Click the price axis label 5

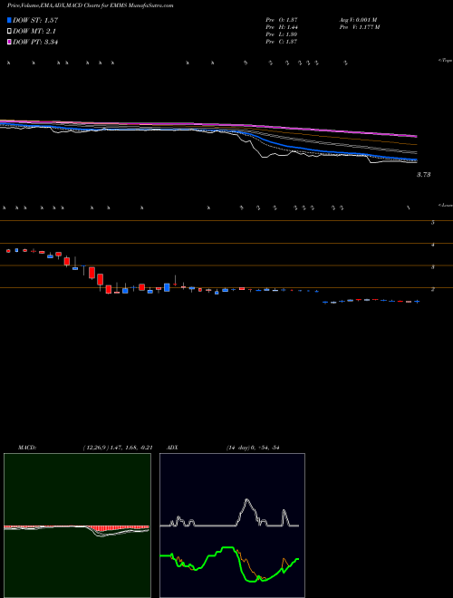(433, 222)
